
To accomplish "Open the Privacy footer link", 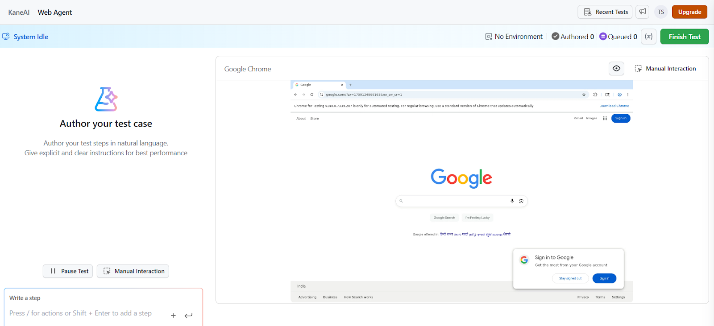I will coord(583,297).
